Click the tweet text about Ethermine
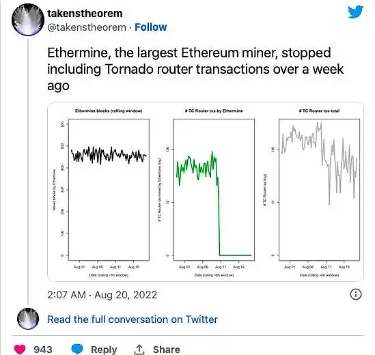375x355 pixels. [x=195, y=69]
